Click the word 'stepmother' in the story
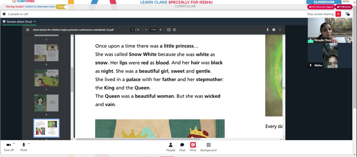 click(x=209, y=79)
